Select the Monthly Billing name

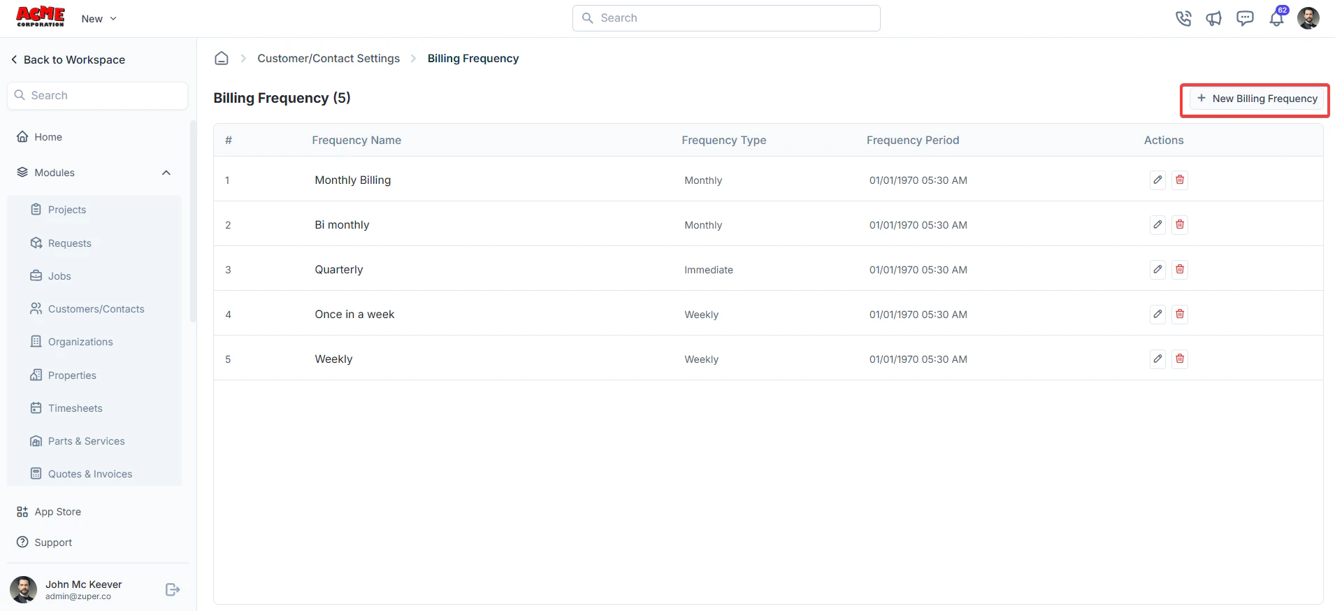(353, 180)
